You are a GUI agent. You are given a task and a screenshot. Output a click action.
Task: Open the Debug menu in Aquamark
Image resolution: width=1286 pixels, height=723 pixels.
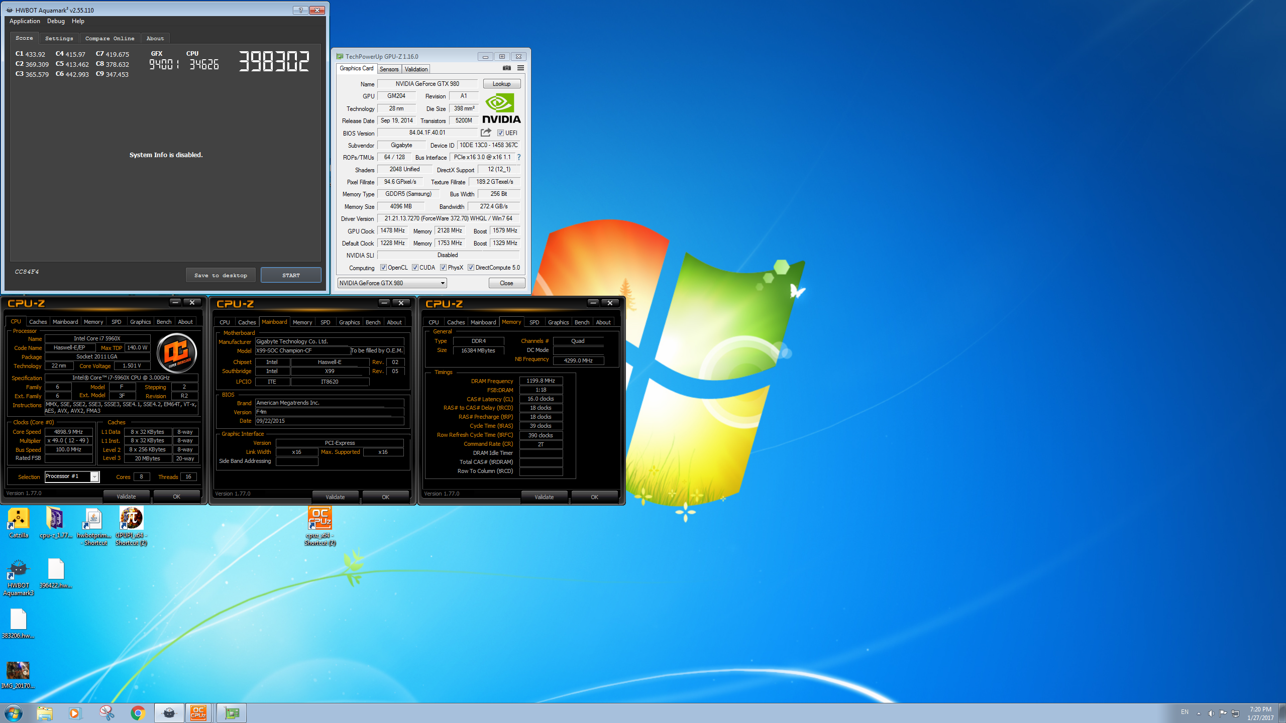click(x=56, y=21)
